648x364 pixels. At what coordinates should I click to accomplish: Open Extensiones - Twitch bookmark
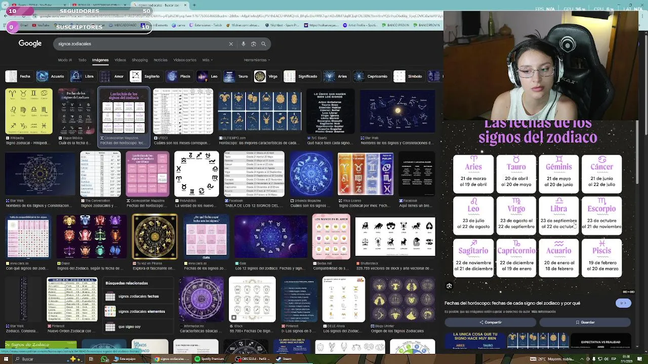point(205,25)
